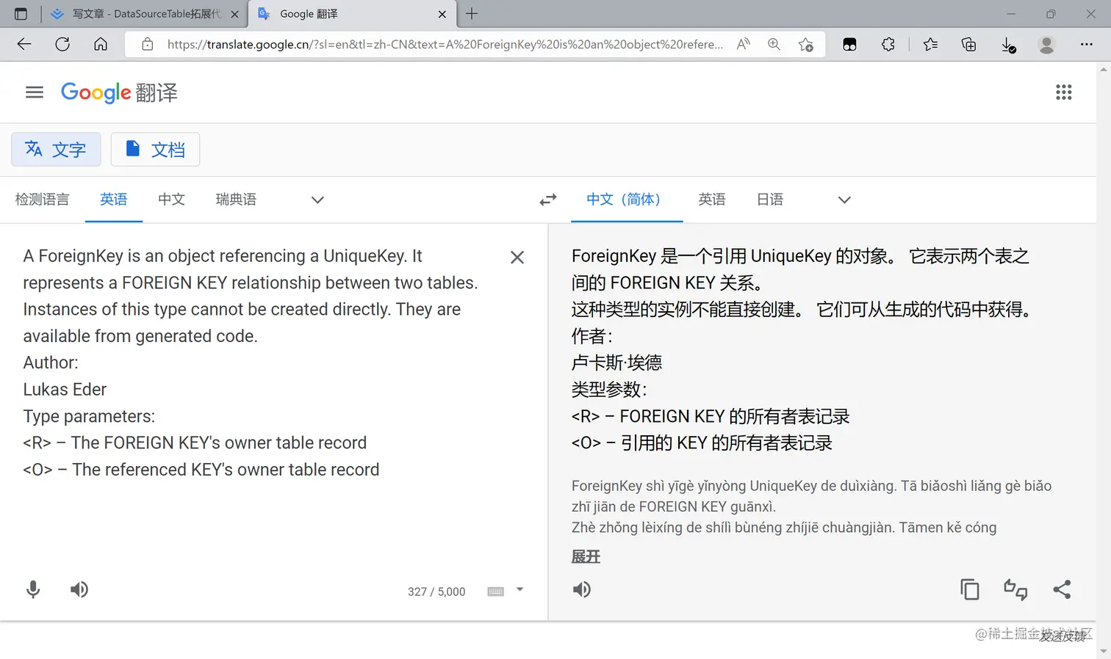The image size is (1111, 659).
Task: View site information lock icon
Action: click(x=148, y=44)
